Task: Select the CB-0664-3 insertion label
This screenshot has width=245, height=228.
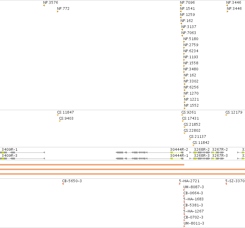Action: coord(193,193)
